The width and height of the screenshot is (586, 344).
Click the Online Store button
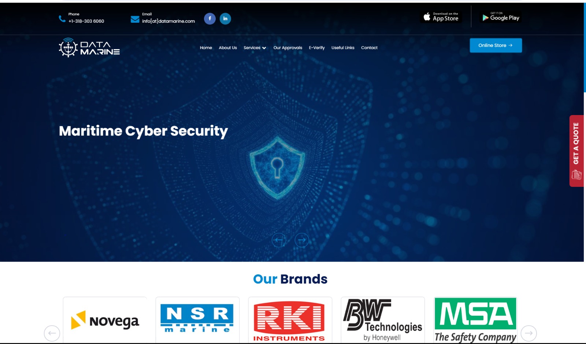point(496,45)
